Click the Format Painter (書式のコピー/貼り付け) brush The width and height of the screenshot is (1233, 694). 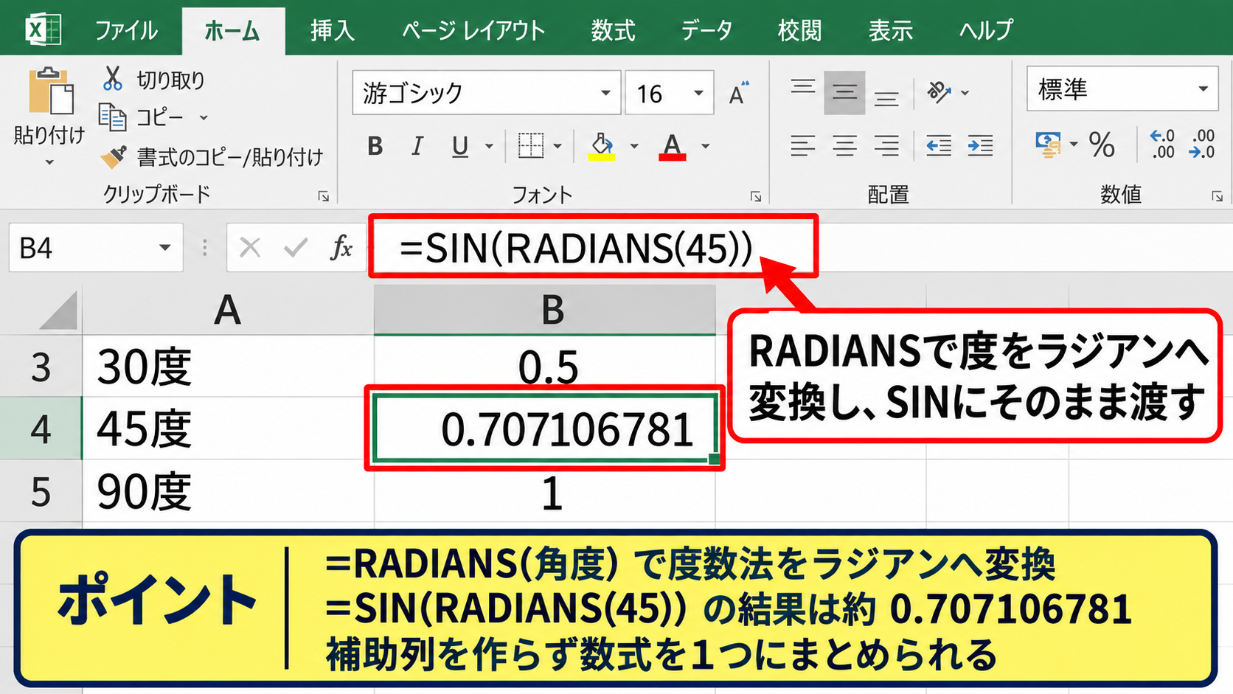(114, 156)
